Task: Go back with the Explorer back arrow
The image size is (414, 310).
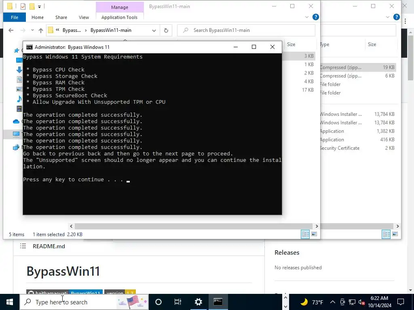Action: coord(11,30)
